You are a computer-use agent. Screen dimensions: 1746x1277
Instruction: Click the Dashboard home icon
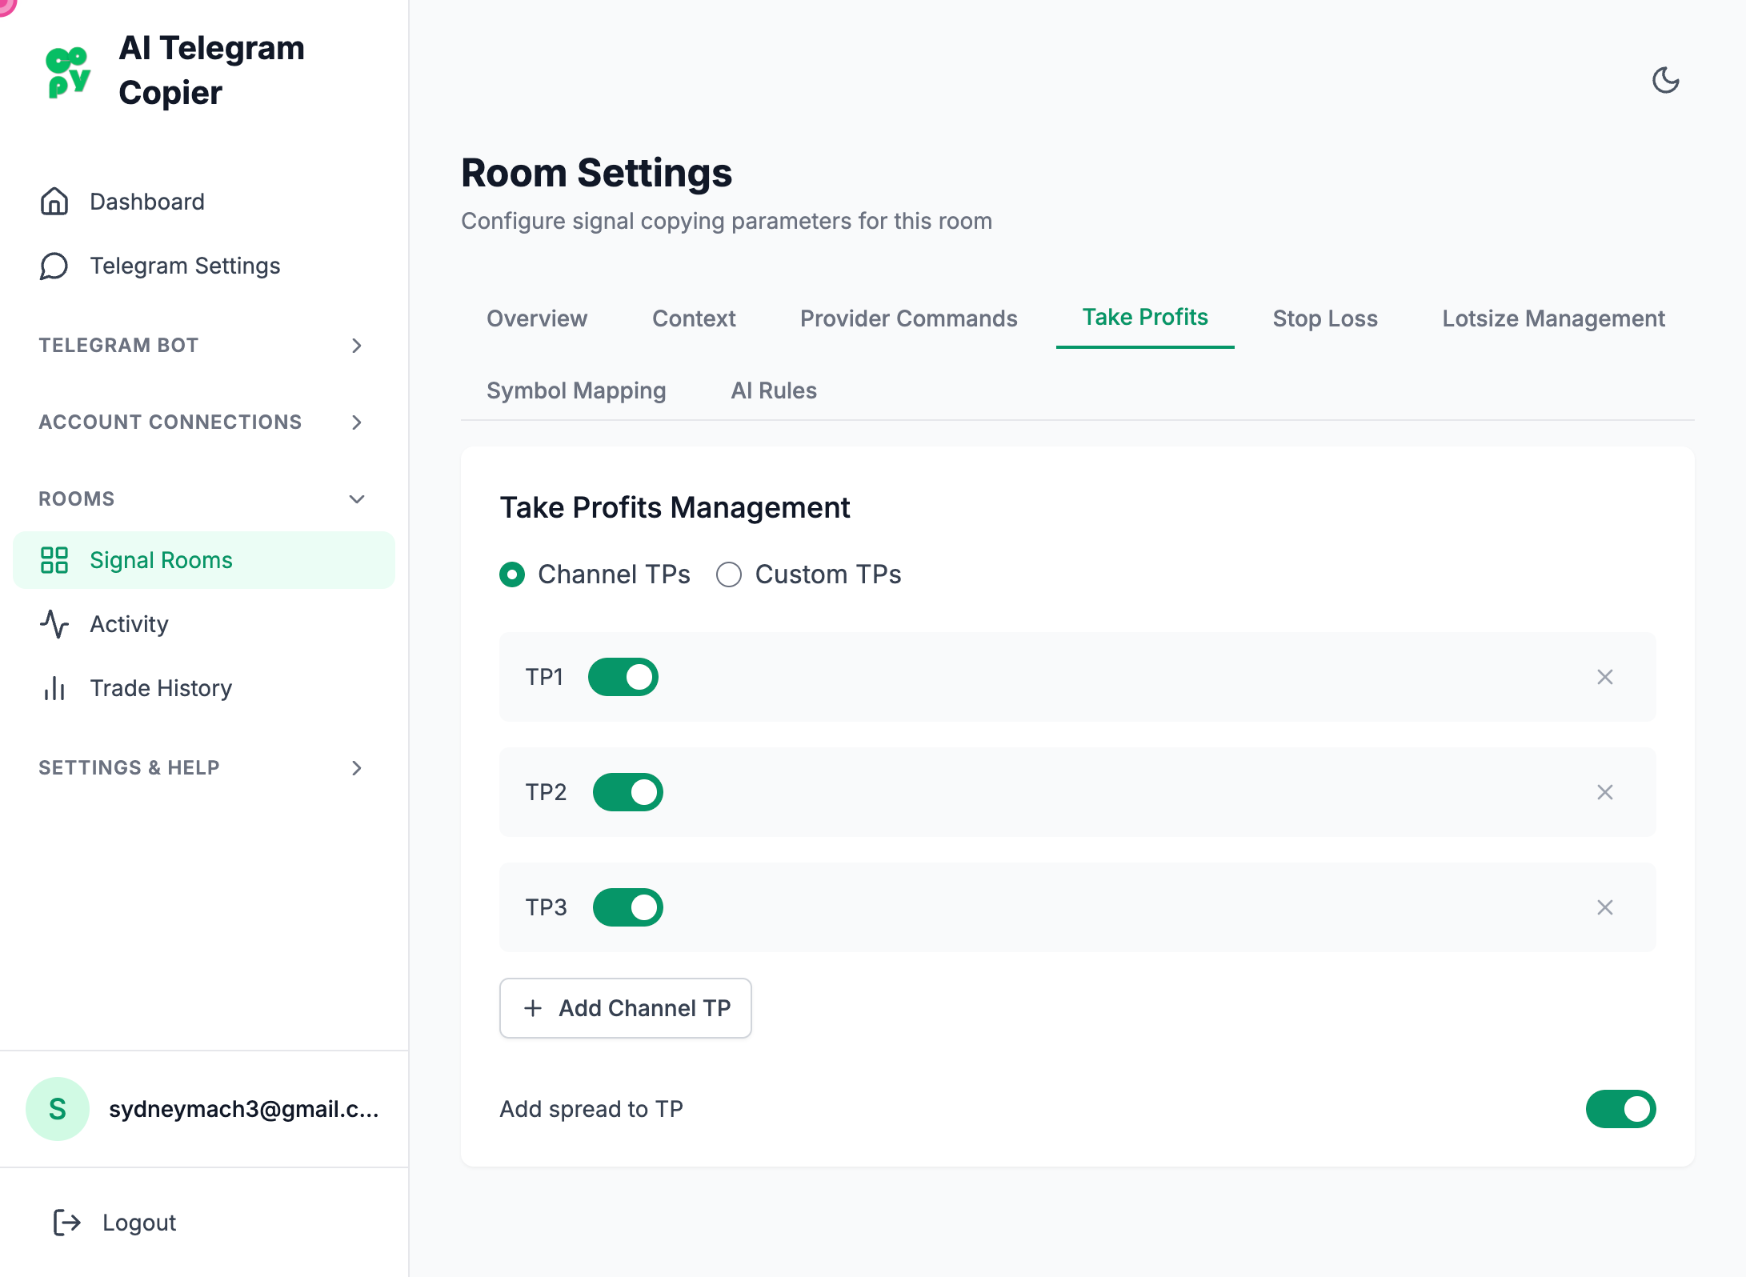(x=54, y=202)
